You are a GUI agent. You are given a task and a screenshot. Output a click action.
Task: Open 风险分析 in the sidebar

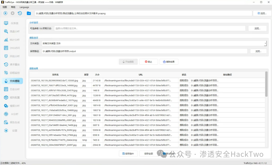click(x=12, y=56)
